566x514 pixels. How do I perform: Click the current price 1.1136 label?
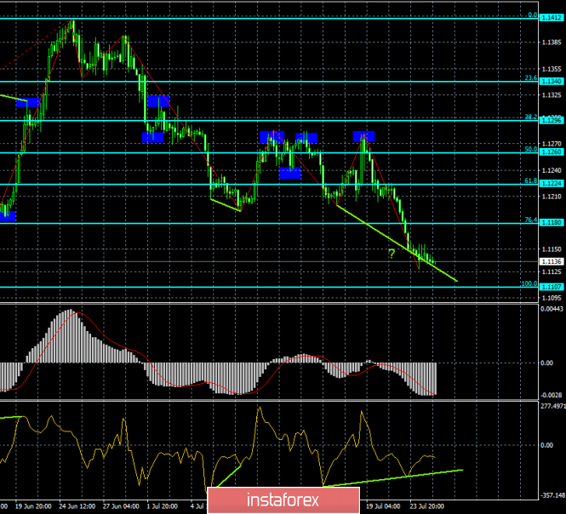coord(550,261)
